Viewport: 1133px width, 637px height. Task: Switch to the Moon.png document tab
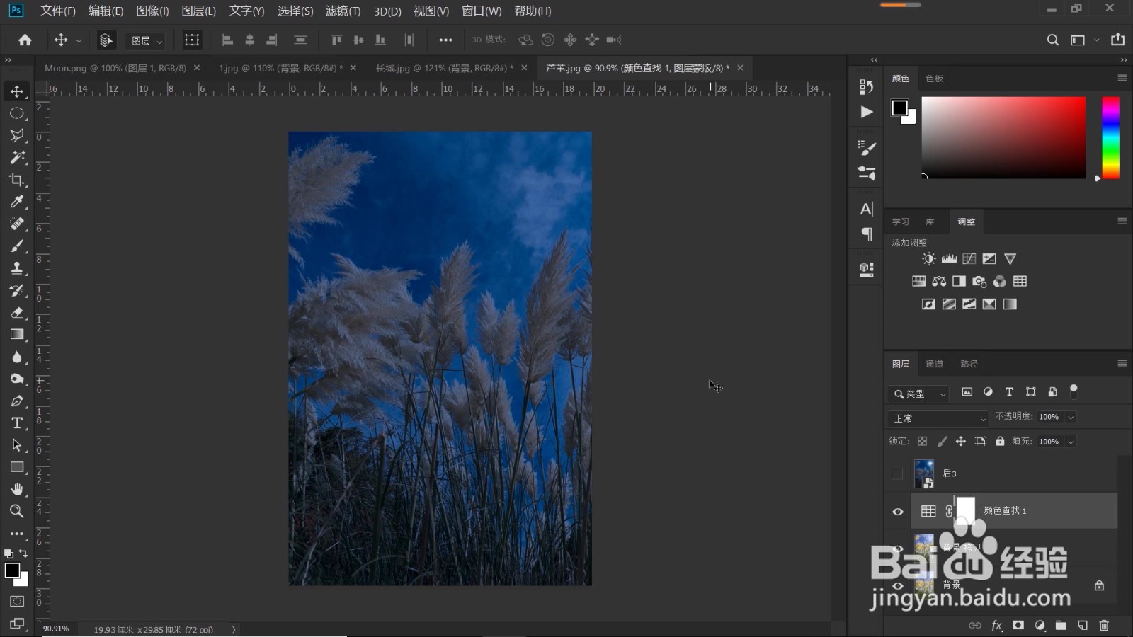point(115,68)
